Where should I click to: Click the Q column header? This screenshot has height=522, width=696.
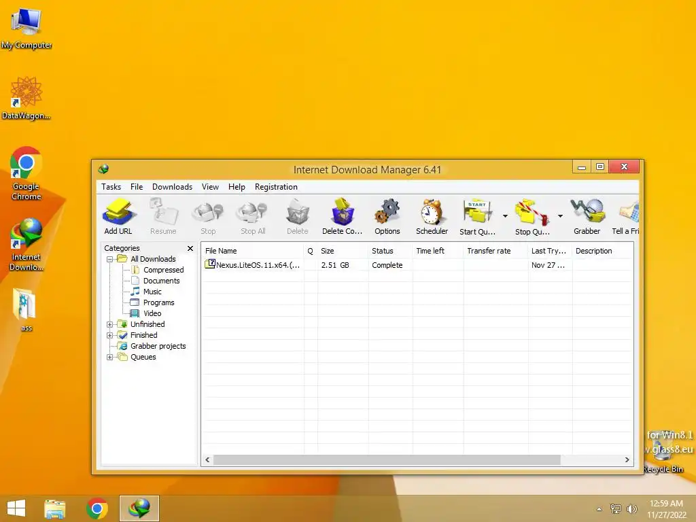tap(311, 251)
